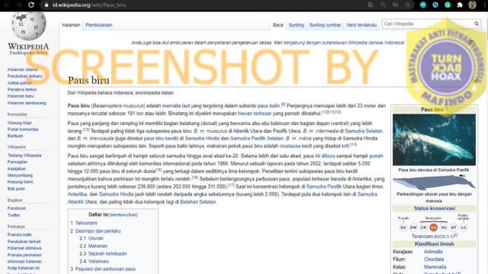488x274 pixels.
Task: Open Tentang Wikipedia sidebar link
Action: 24,155
